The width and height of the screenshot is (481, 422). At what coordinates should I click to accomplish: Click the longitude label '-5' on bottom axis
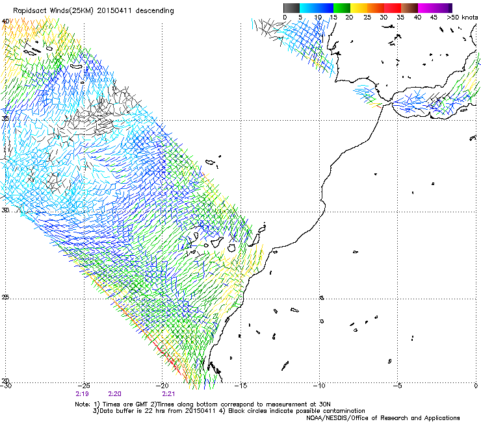(398, 386)
